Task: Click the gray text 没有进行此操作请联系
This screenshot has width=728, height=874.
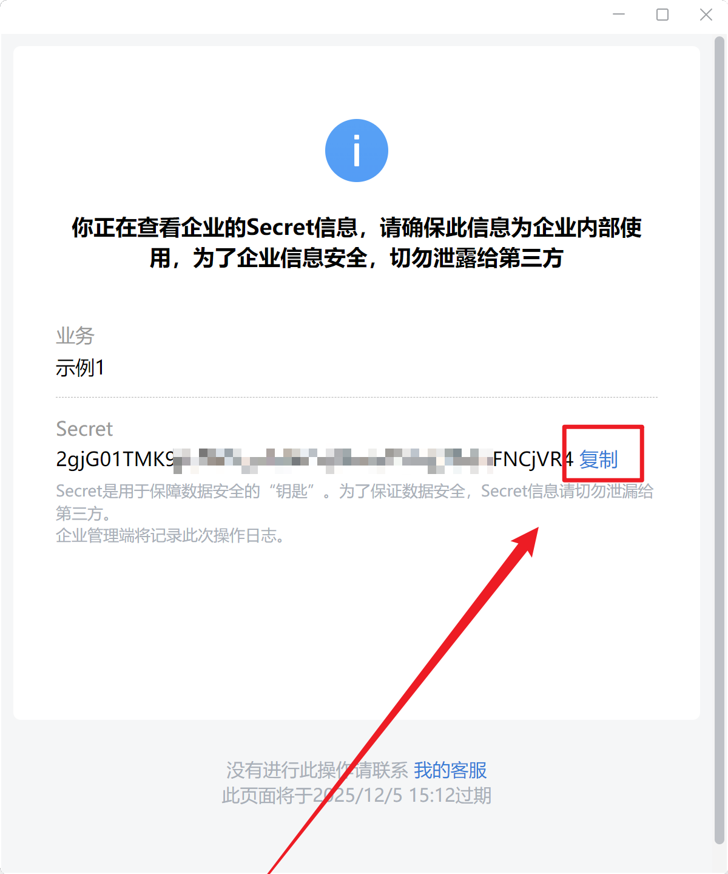Action: (x=317, y=770)
